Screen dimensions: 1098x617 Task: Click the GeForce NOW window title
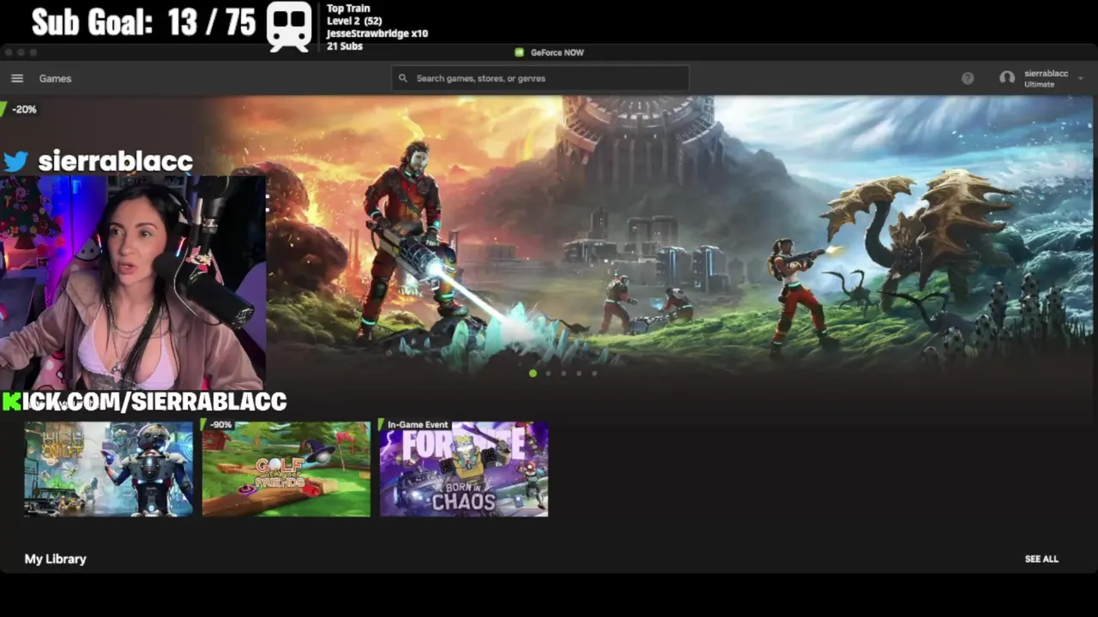tap(557, 52)
